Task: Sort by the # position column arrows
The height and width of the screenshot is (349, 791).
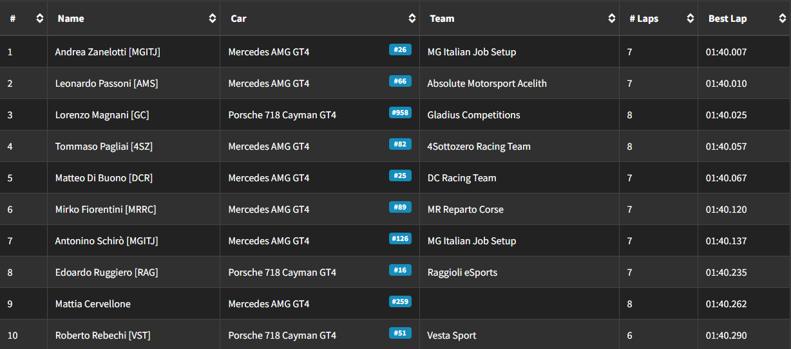Action: (39, 19)
